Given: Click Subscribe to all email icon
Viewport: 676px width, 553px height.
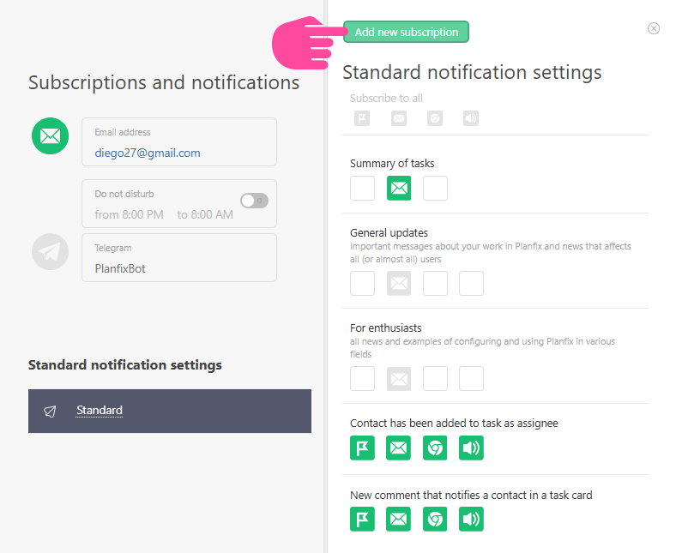Looking at the screenshot, I should tap(399, 118).
